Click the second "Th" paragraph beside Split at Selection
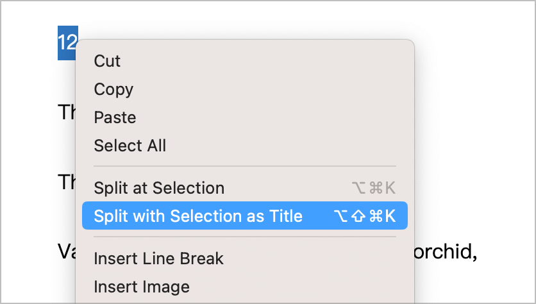 pos(67,182)
